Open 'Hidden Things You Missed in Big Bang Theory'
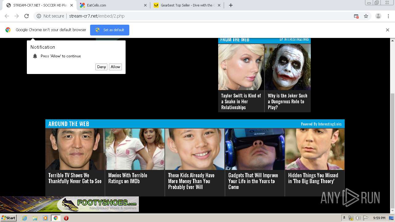This screenshot has width=395, height=222. [x=313, y=178]
